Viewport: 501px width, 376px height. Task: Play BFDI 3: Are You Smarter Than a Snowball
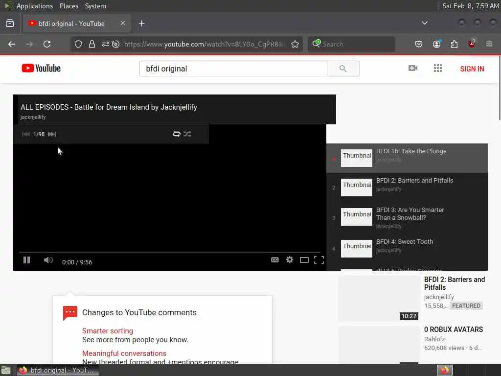point(407,218)
